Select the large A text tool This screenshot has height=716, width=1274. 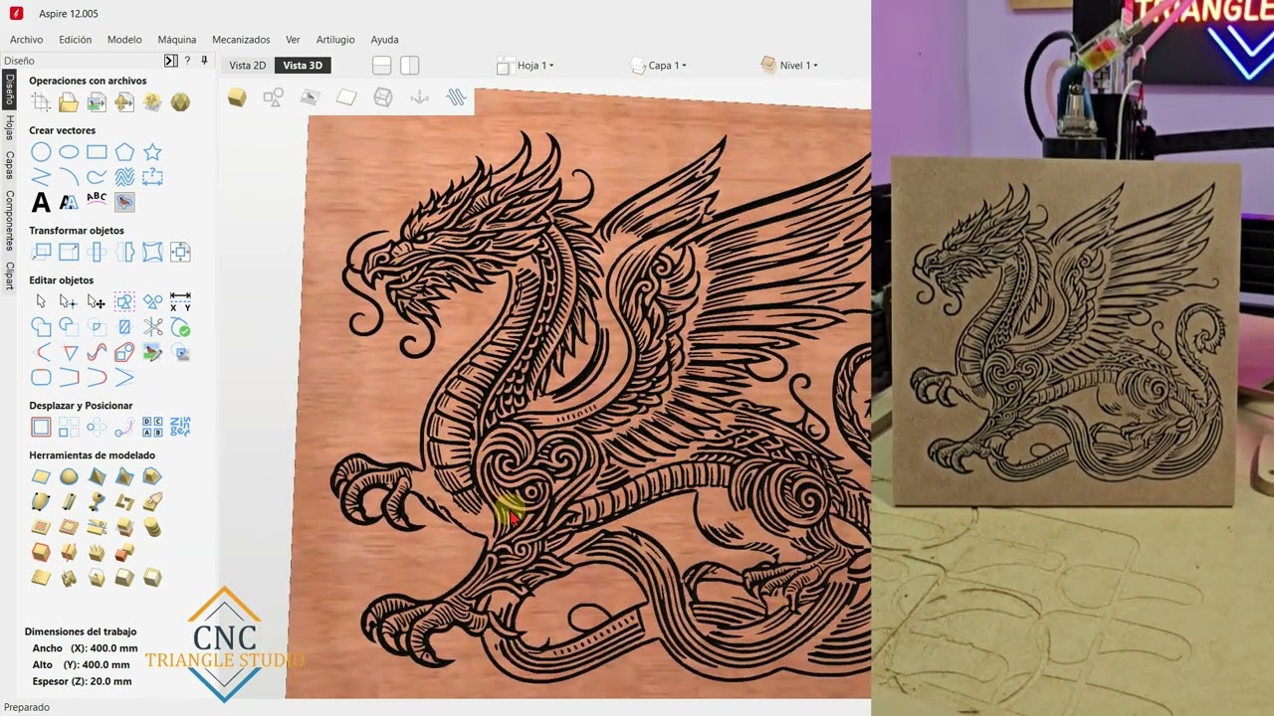41,203
